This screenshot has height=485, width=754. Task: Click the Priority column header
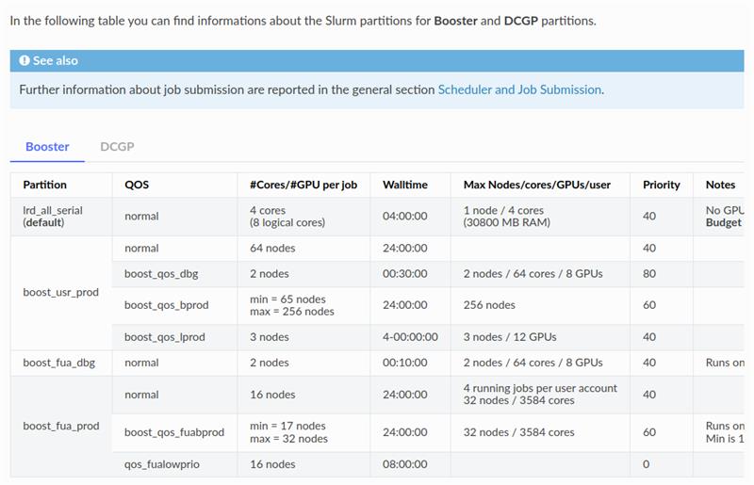[x=662, y=185]
